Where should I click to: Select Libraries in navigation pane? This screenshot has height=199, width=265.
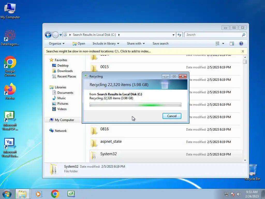58,87
